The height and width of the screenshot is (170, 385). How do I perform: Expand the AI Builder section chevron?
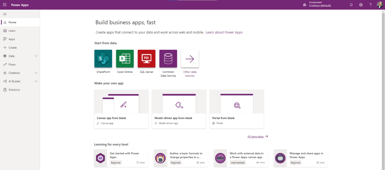click(36, 81)
